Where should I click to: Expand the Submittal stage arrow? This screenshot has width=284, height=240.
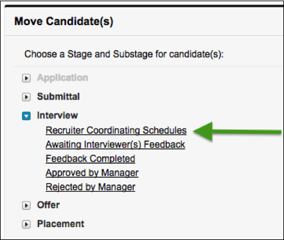[26, 97]
